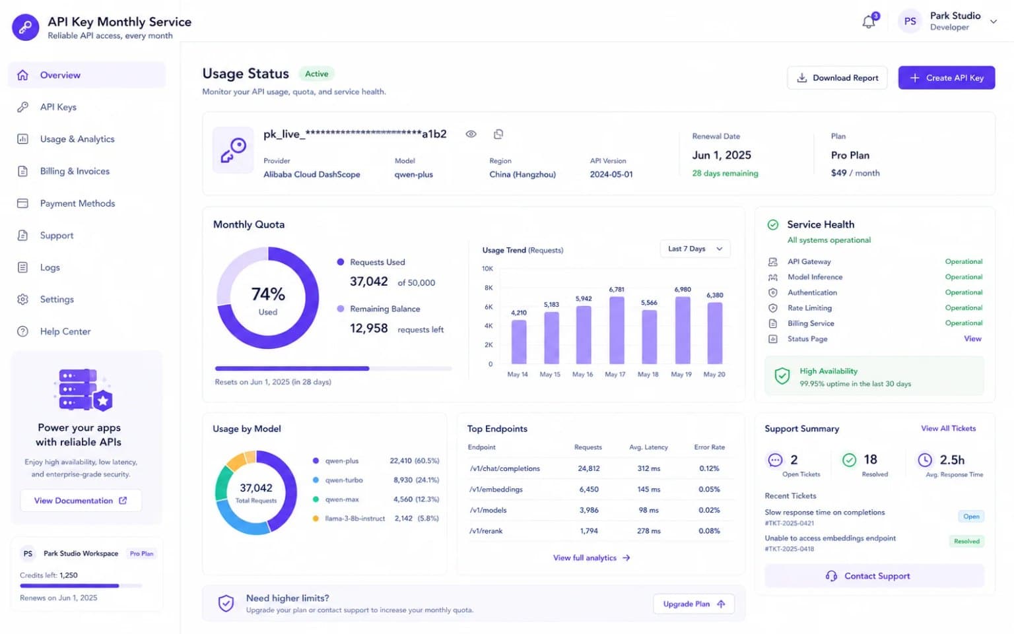Image resolution: width=1014 pixels, height=634 pixels.
Task: Click the Resolved tickets check icon
Action: tap(849, 460)
